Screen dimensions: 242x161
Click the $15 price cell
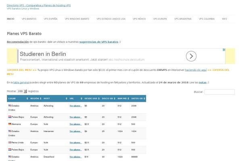tap(86, 157)
